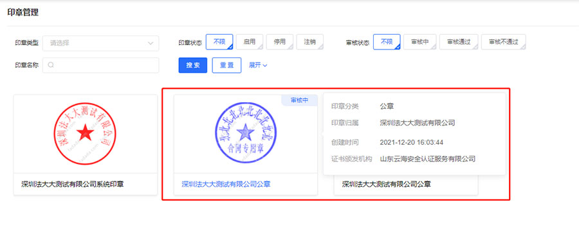Click the 重置 button

(226, 65)
